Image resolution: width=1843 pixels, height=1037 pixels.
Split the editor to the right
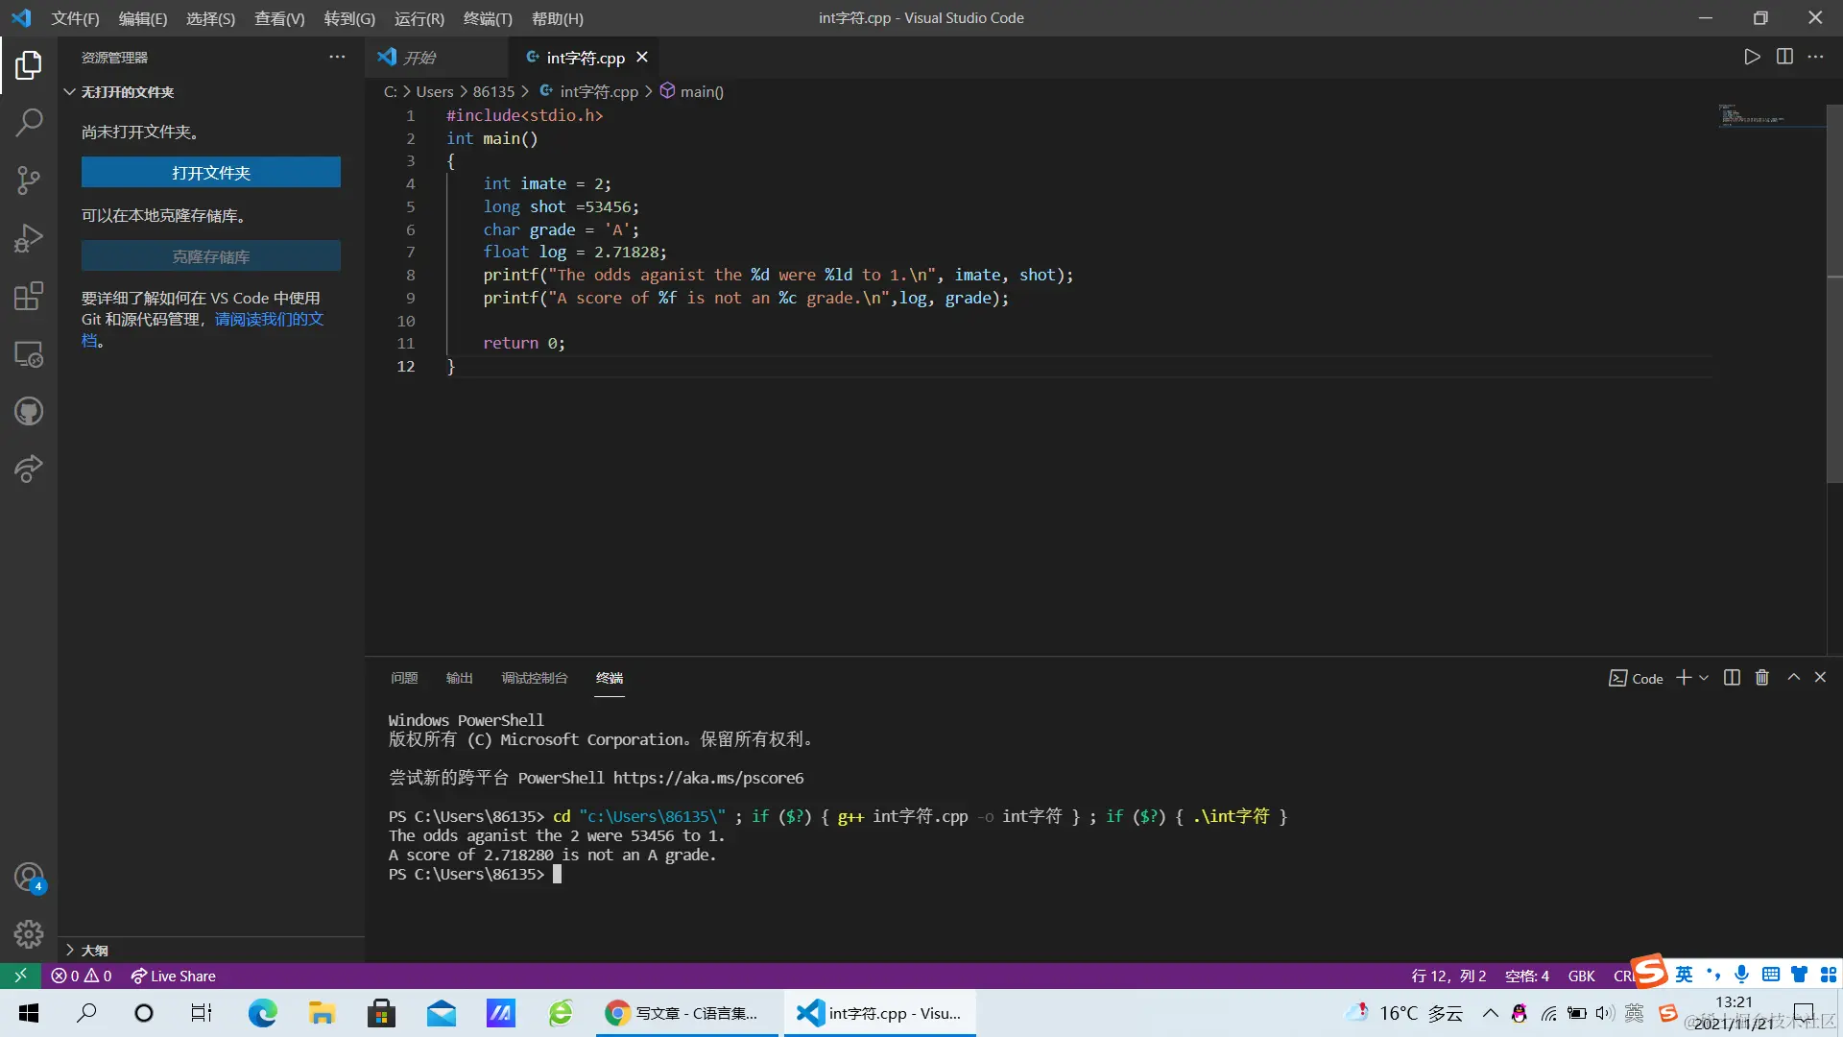point(1784,57)
